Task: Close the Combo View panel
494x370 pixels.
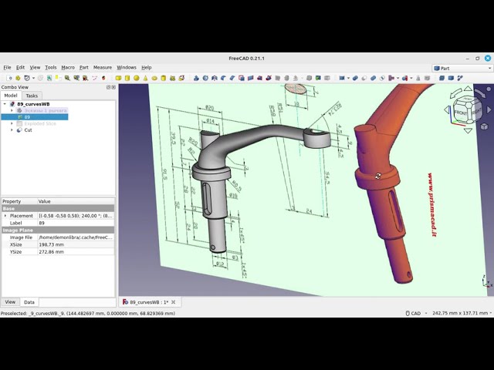Action: click(113, 87)
